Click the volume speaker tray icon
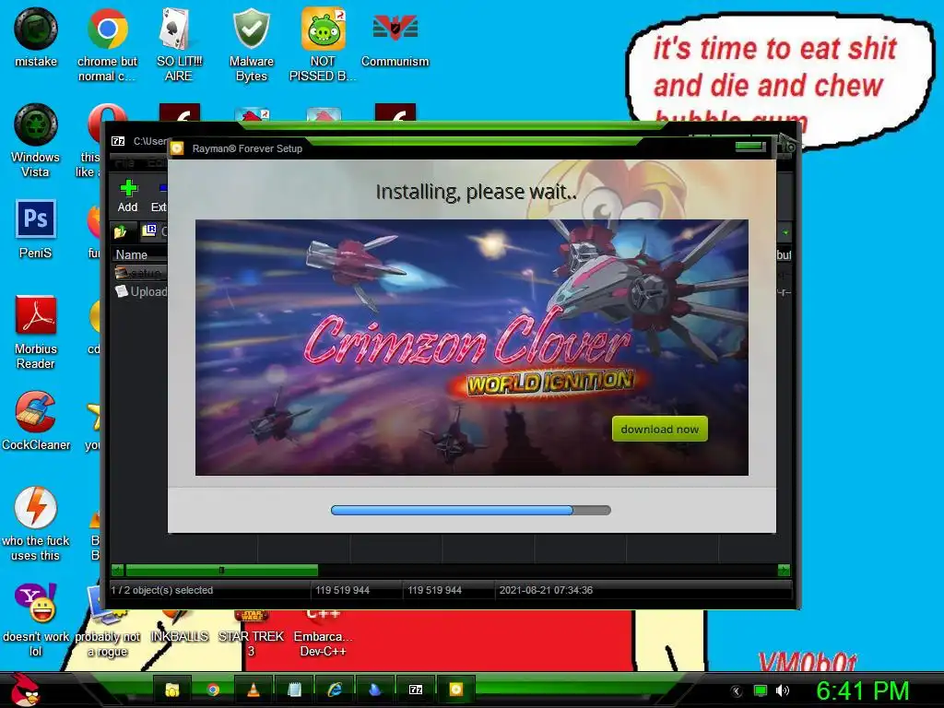This screenshot has width=944, height=708. (x=783, y=690)
